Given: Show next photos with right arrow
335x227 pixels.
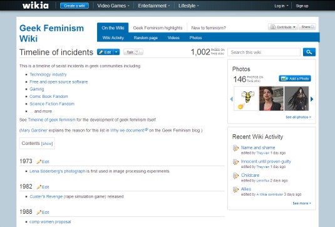Looking at the screenshot, I should click(x=312, y=99).
